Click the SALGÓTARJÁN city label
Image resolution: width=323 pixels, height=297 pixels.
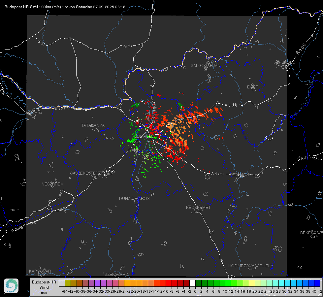(205, 66)
